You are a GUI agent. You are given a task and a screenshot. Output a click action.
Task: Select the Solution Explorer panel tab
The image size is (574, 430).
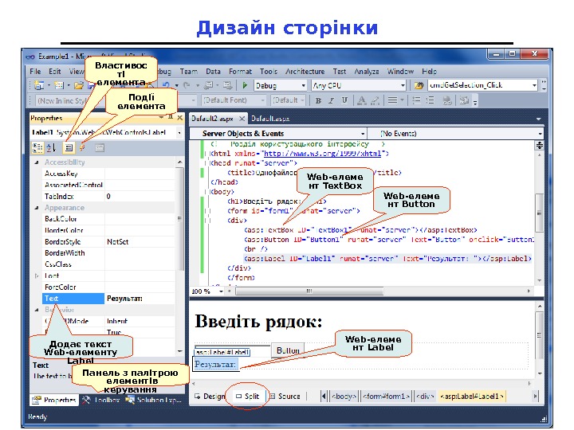click(x=153, y=400)
